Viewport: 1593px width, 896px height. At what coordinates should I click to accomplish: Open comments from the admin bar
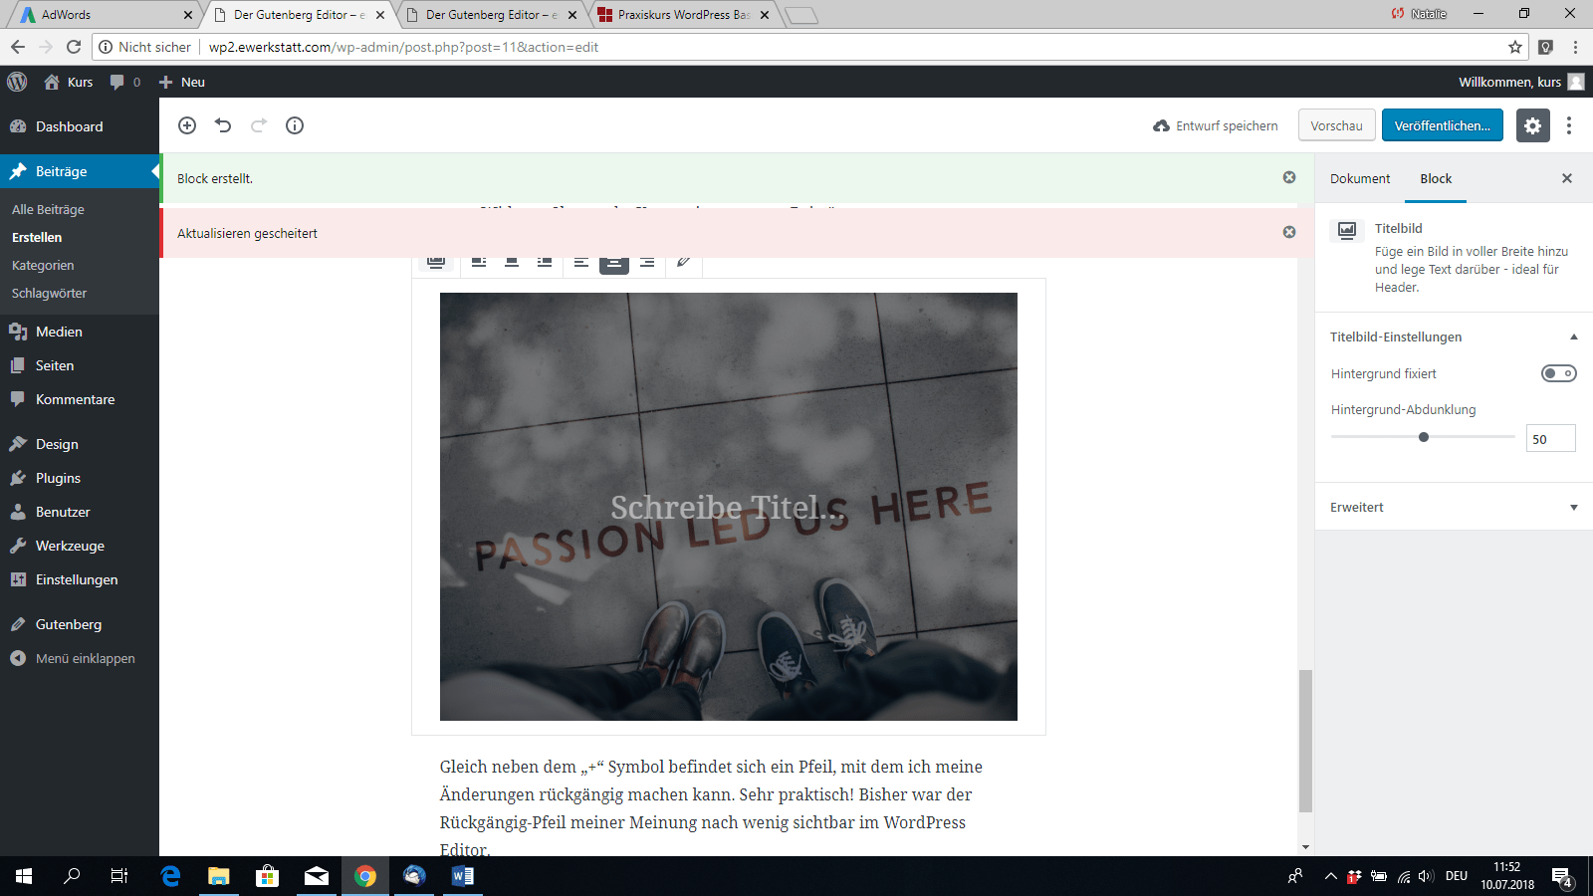(125, 82)
